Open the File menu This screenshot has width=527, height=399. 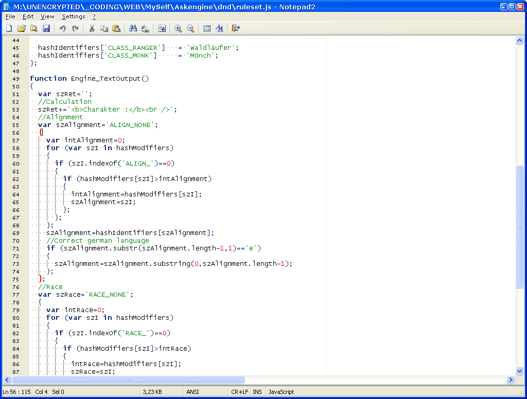point(10,16)
